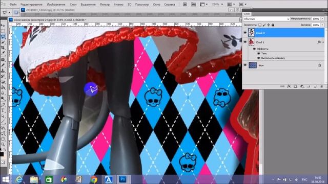The width and height of the screenshot is (328, 184).
Task: Toggle lock image pixels brush icon
Action: 264,25
